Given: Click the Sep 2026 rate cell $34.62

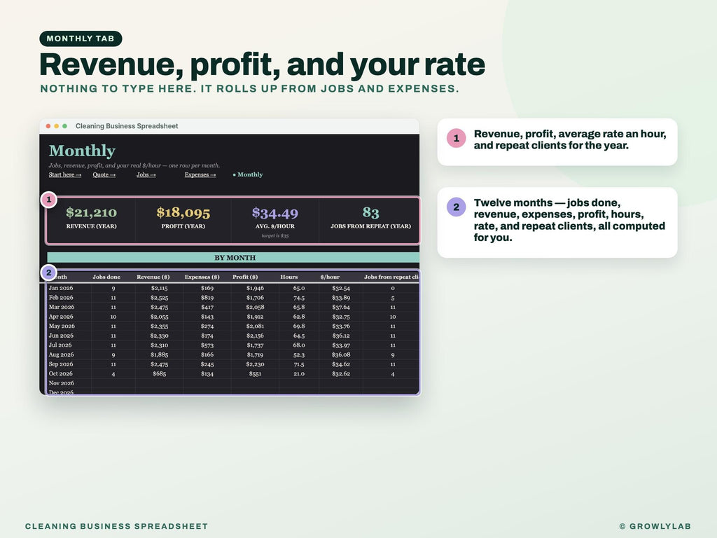Looking at the screenshot, I should pos(341,364).
